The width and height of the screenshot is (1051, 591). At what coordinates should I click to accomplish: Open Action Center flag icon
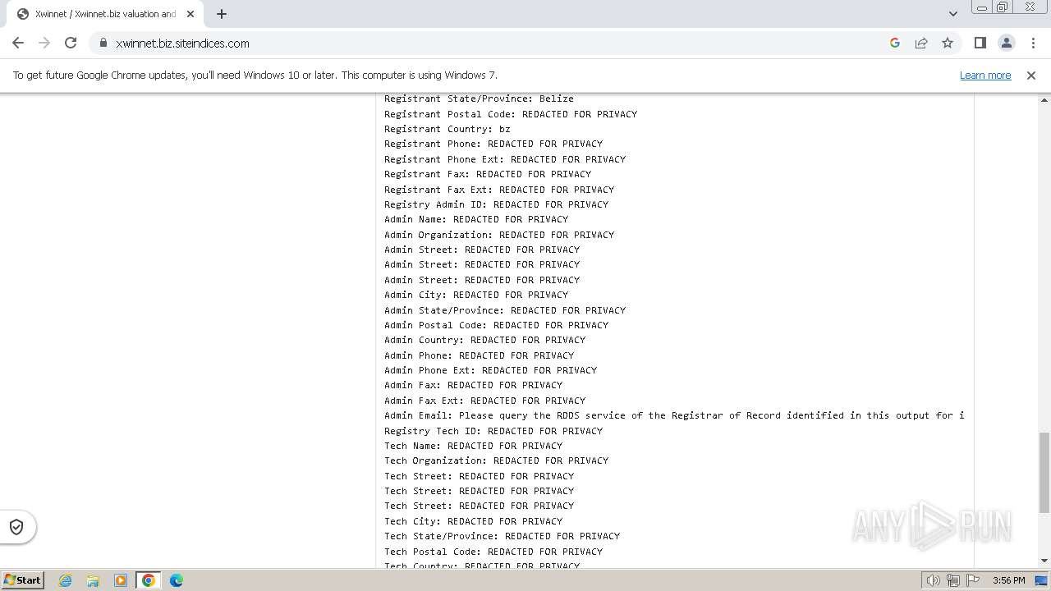[x=973, y=580]
